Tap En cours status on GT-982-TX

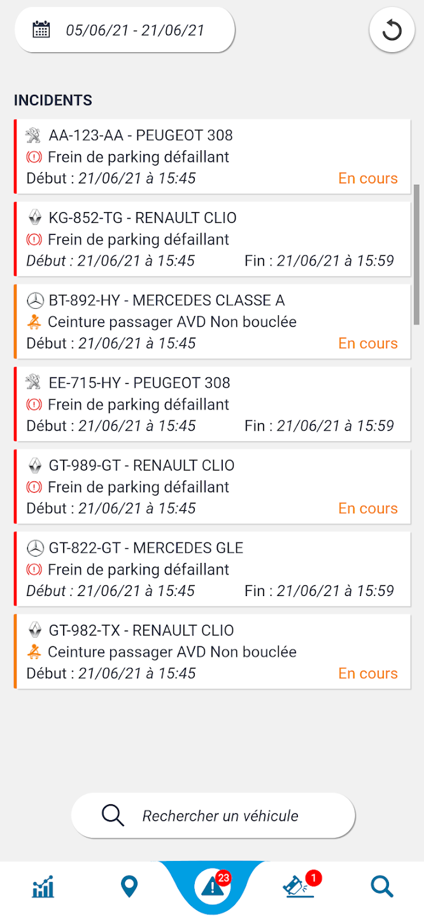point(368,673)
